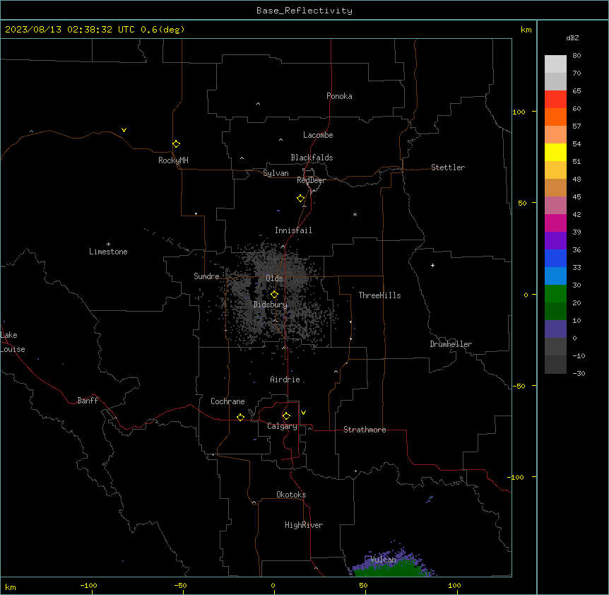Click the yellow diamond marker near Cochrane

240,417
